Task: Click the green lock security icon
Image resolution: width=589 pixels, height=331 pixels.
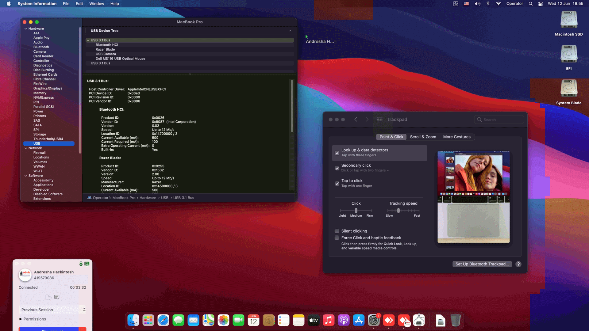Action: tap(81, 264)
